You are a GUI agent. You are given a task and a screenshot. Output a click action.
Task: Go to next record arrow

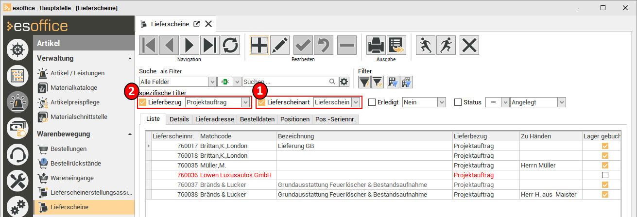click(x=189, y=45)
